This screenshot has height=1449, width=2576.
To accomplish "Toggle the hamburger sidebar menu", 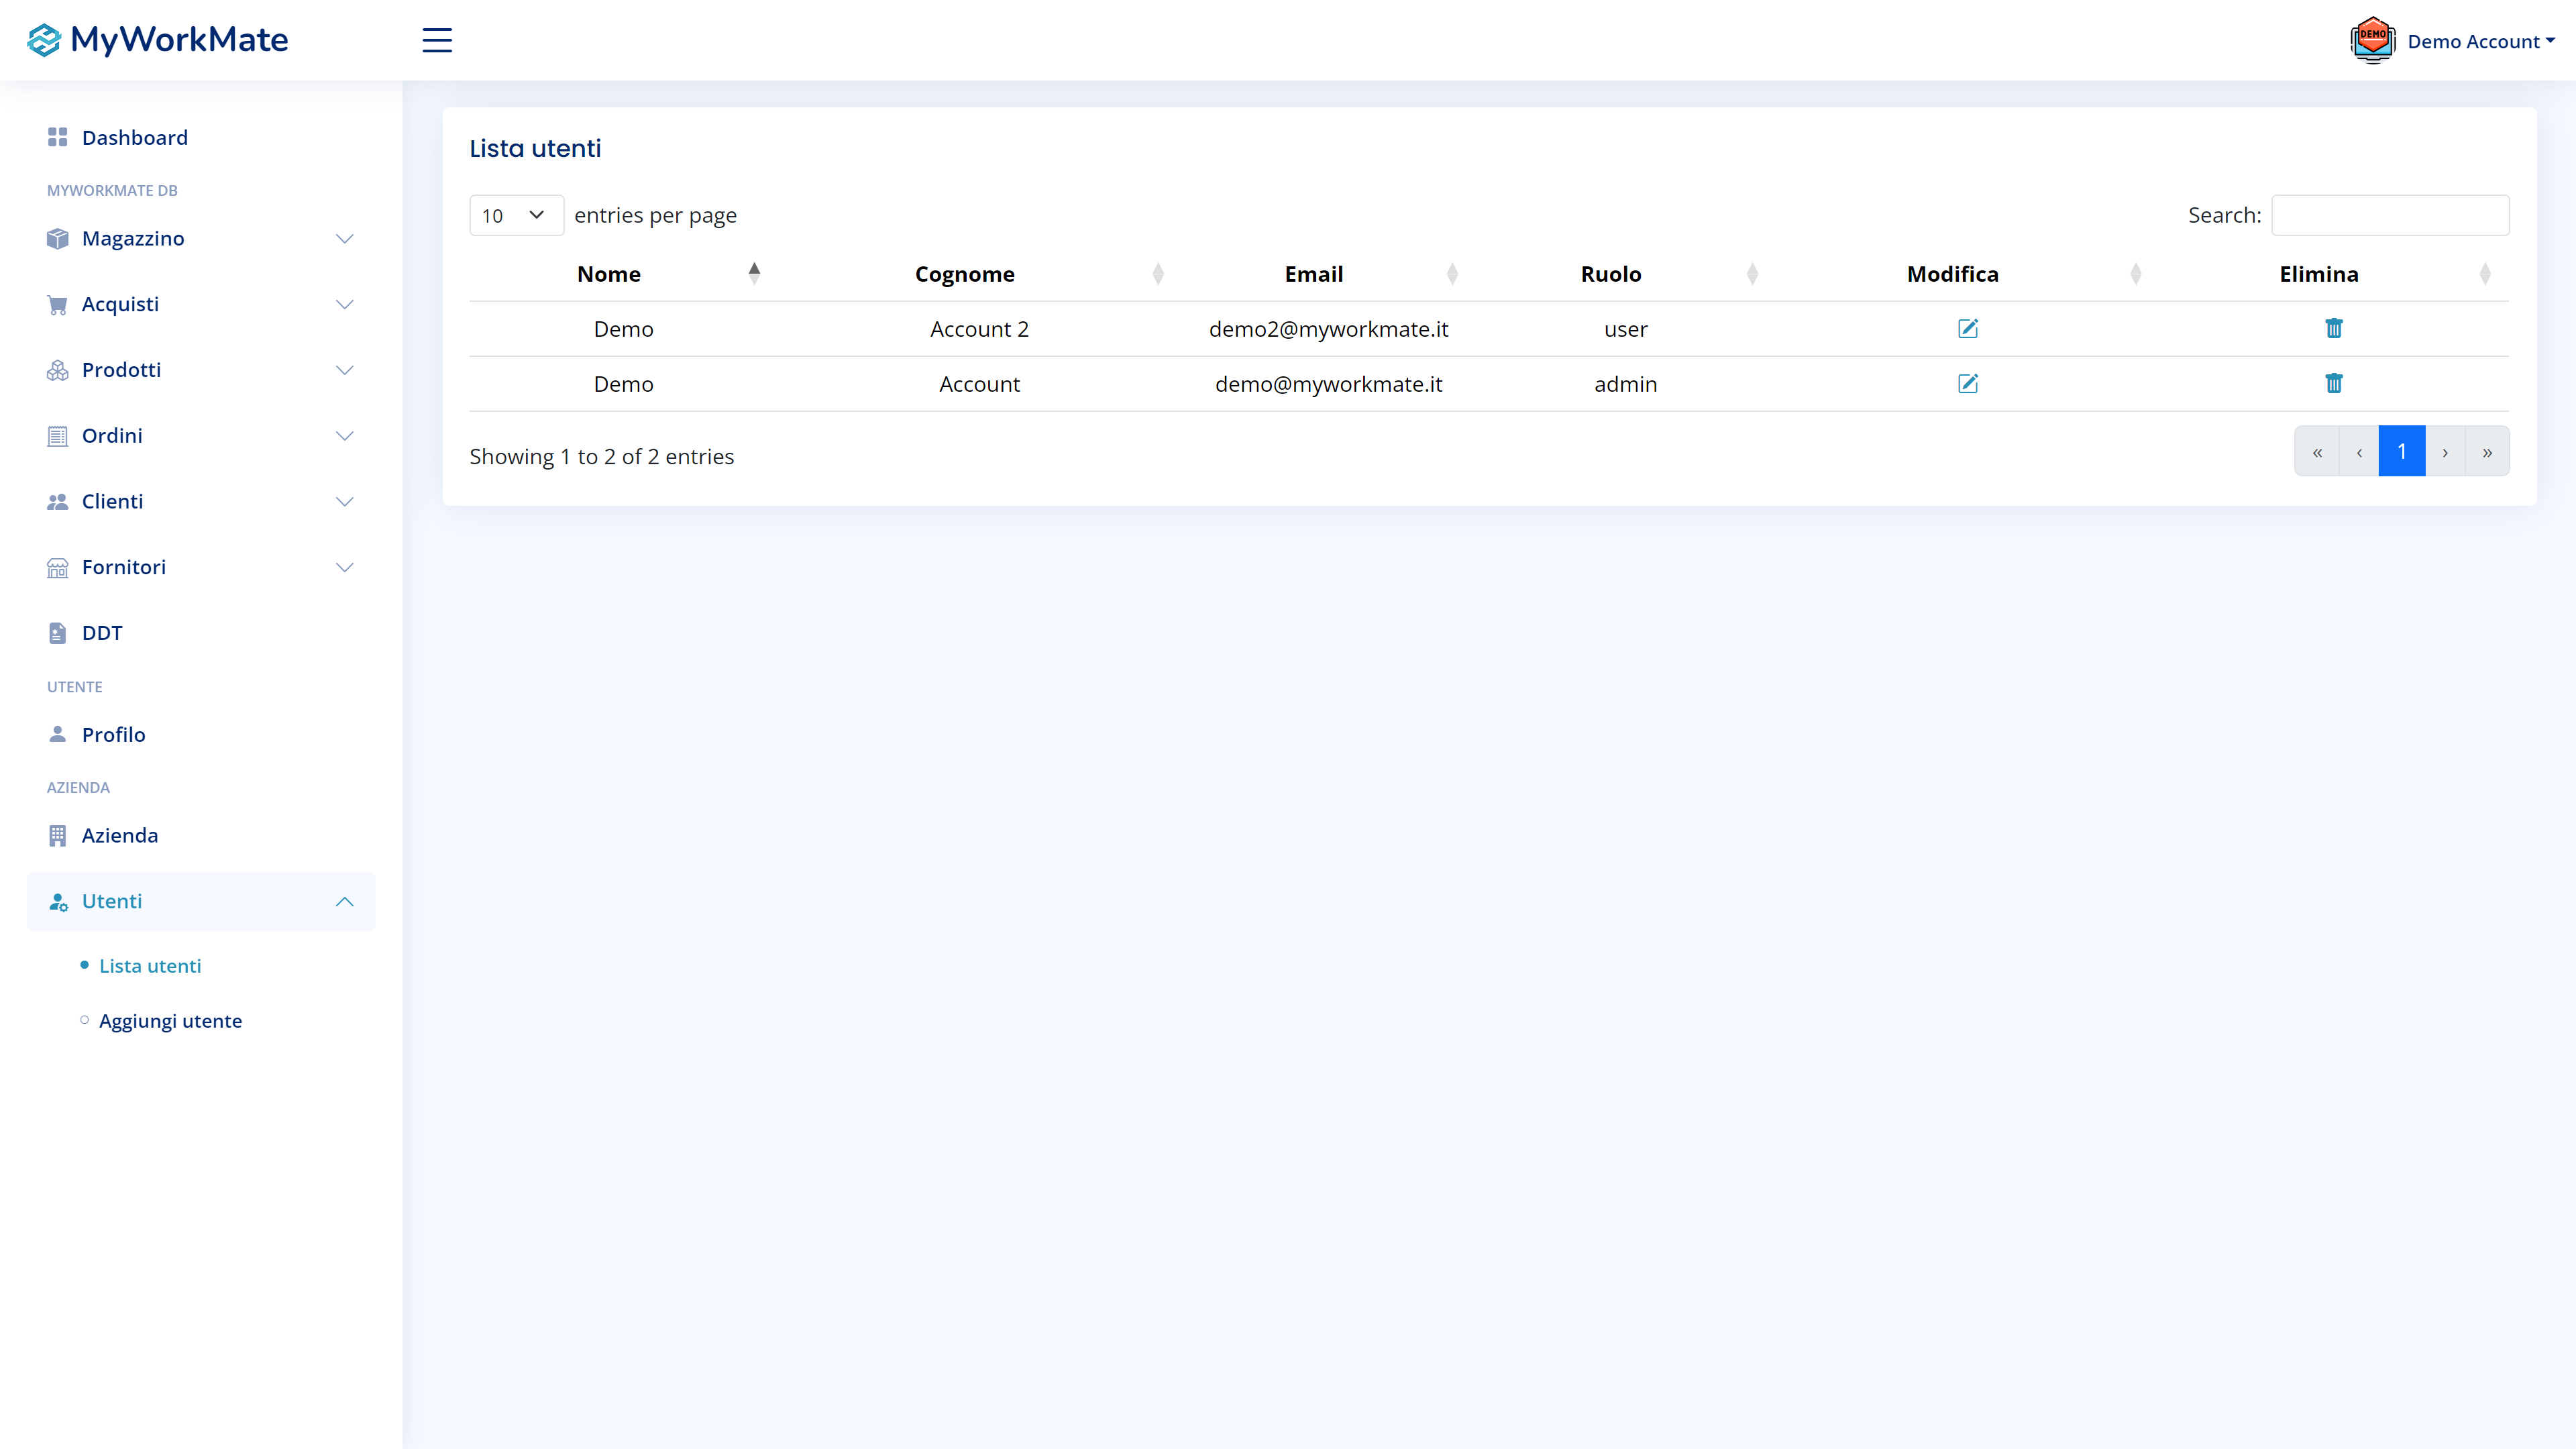I will click(x=437, y=40).
